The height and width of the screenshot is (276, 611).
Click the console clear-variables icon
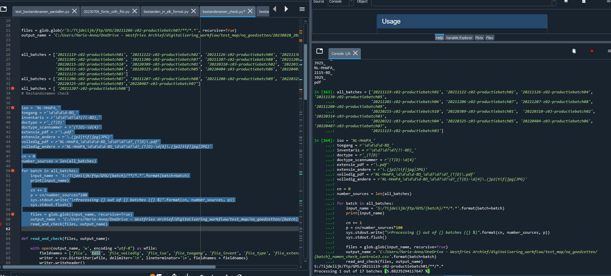(573, 51)
